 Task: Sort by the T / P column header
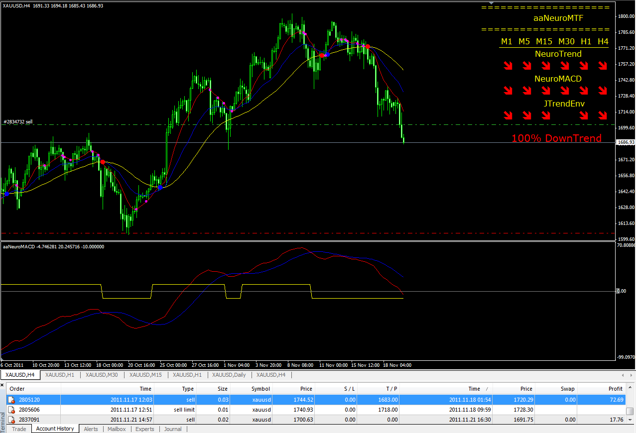tap(379, 389)
